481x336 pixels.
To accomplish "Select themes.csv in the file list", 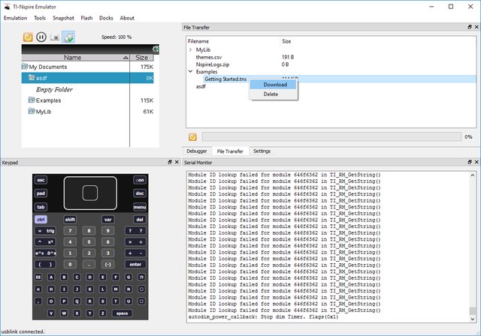I will pyautogui.click(x=209, y=57).
